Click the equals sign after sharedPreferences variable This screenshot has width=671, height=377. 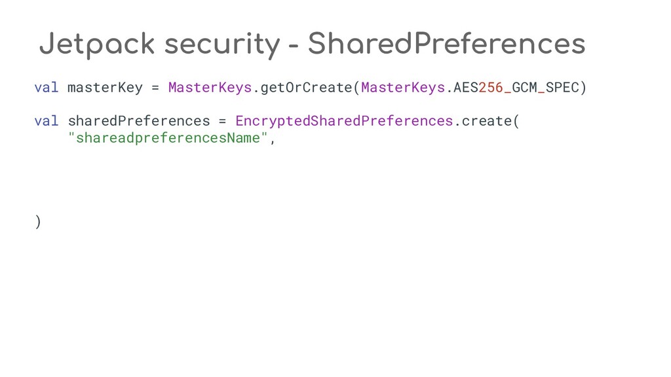[223, 121]
